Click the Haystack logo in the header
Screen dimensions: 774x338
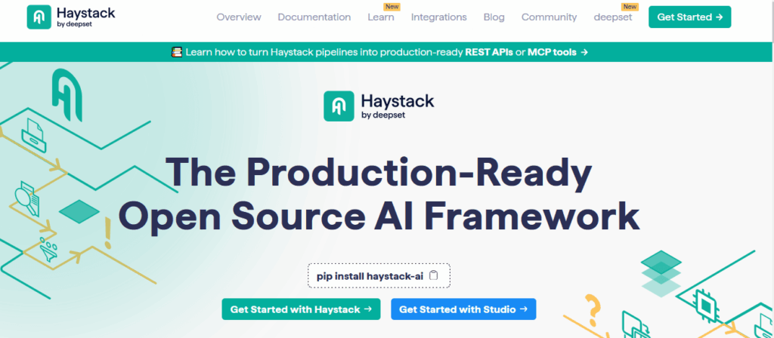point(70,17)
